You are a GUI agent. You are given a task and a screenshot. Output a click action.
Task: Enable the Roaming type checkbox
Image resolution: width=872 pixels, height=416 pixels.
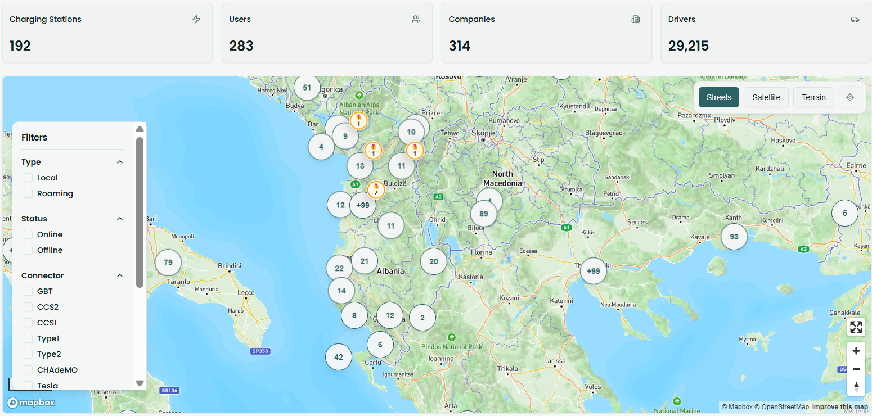pyautogui.click(x=28, y=193)
